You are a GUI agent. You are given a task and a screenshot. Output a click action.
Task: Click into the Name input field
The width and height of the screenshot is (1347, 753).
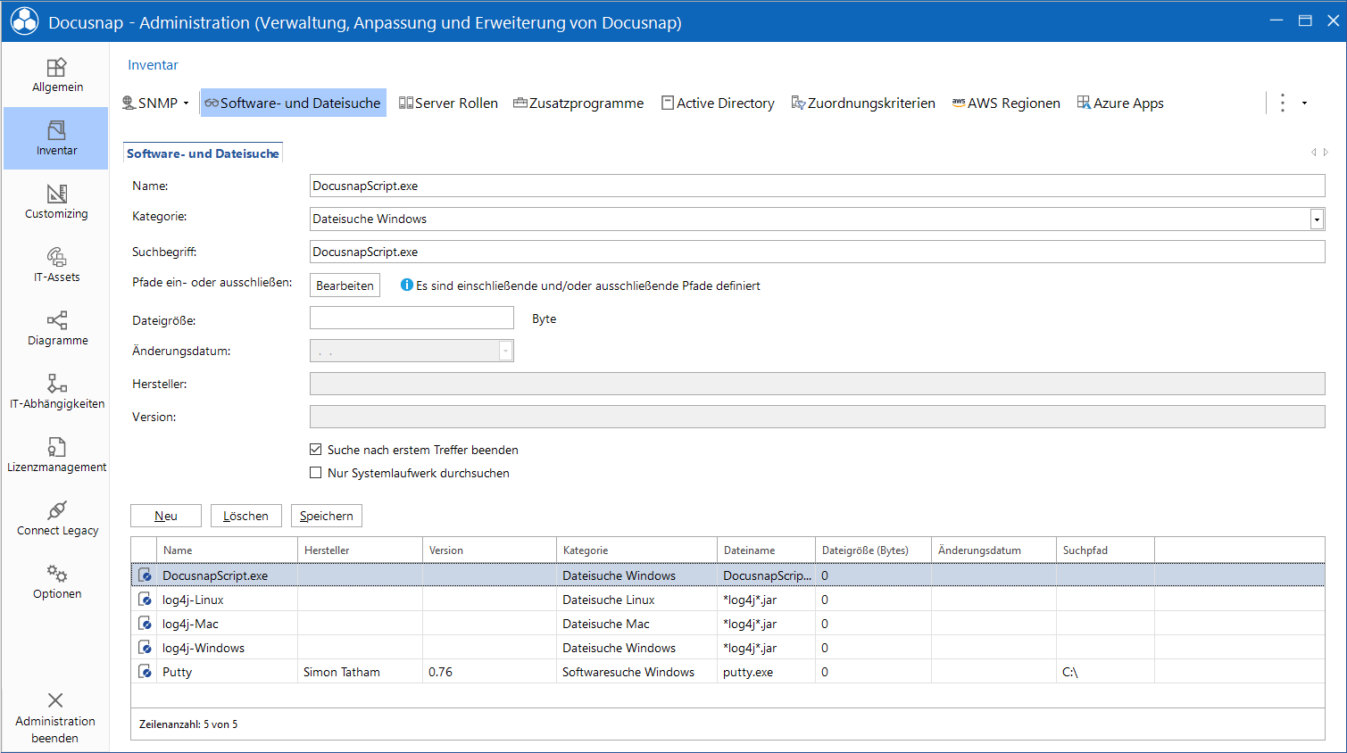point(817,186)
